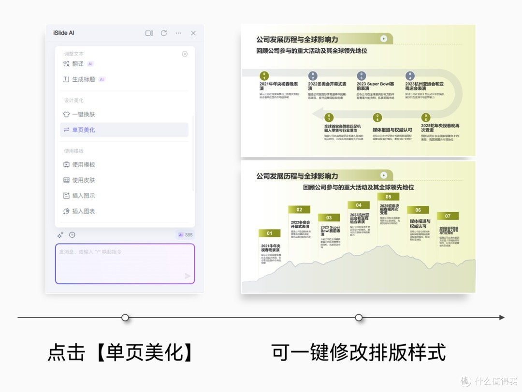
Task: Click the template icon beside 使用模板
Action: click(66, 164)
